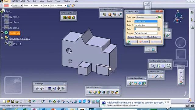The height and width of the screenshot is (110, 195).
Task: Click the Comment & URLs icon in Knowledge toolbar
Action: pos(42,88)
